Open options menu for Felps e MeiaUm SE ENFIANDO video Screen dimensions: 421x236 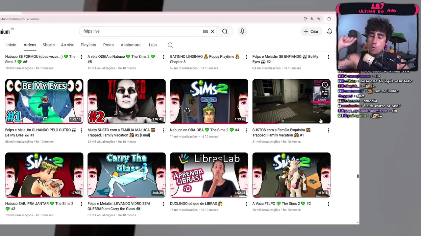[x=328, y=57]
